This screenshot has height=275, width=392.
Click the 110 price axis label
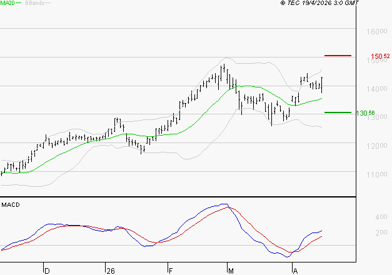[377, 174]
